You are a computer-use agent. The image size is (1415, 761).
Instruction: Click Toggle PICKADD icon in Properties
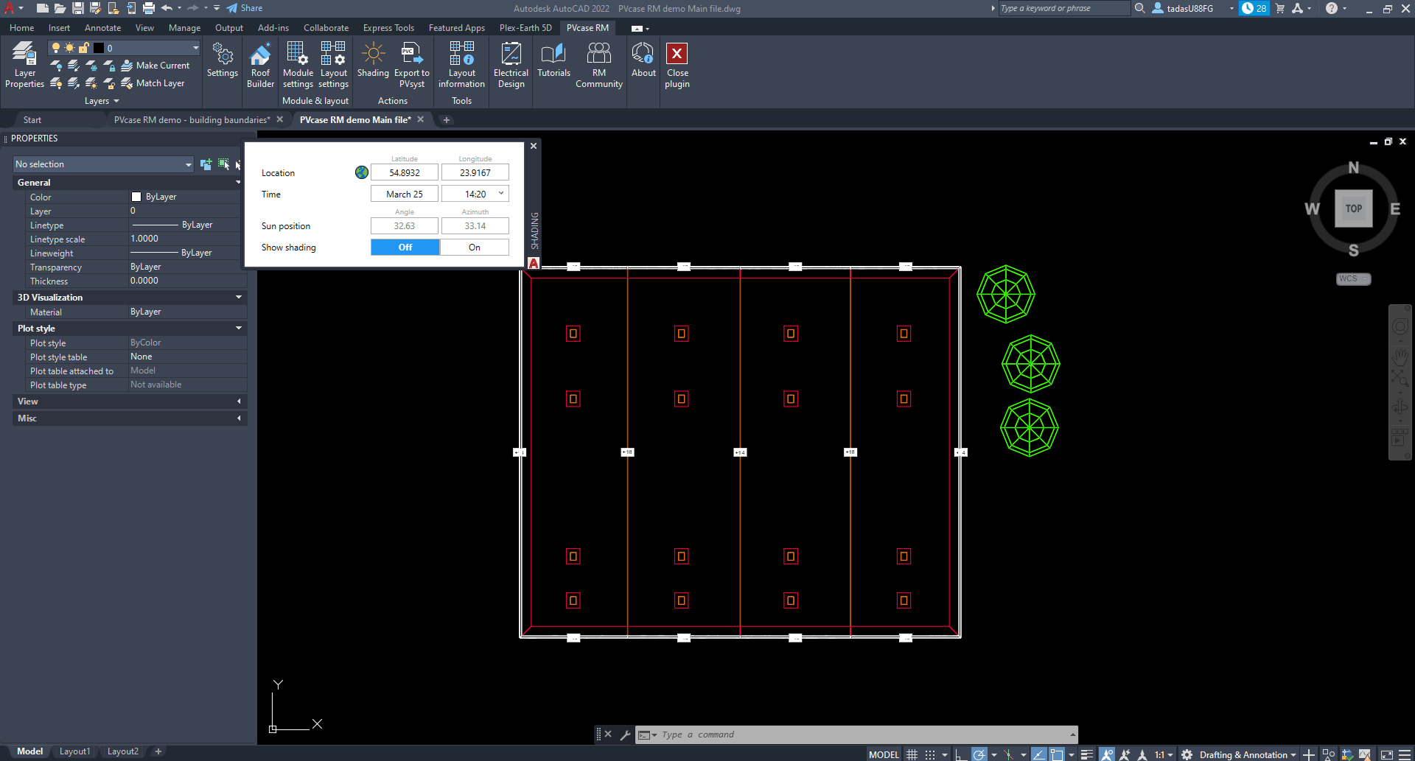206,164
